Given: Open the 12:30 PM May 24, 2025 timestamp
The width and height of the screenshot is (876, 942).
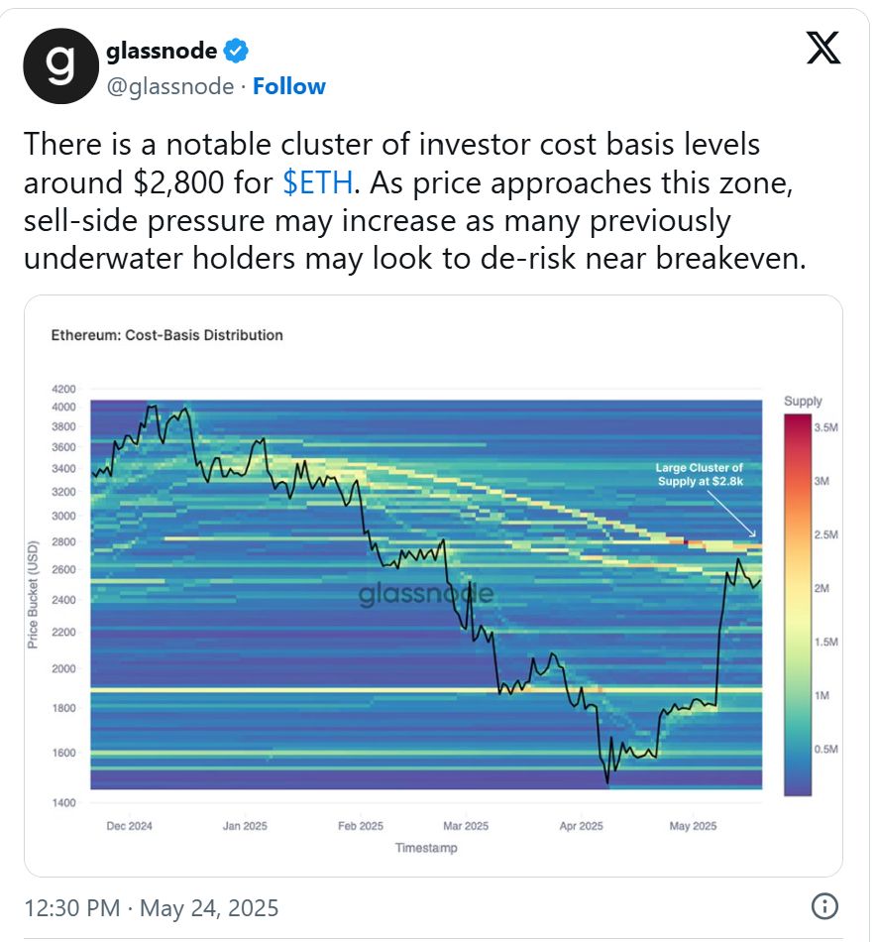Looking at the screenshot, I should (151, 907).
